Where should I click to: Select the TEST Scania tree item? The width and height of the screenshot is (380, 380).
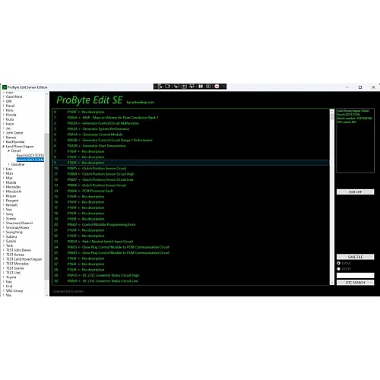coord(15,268)
